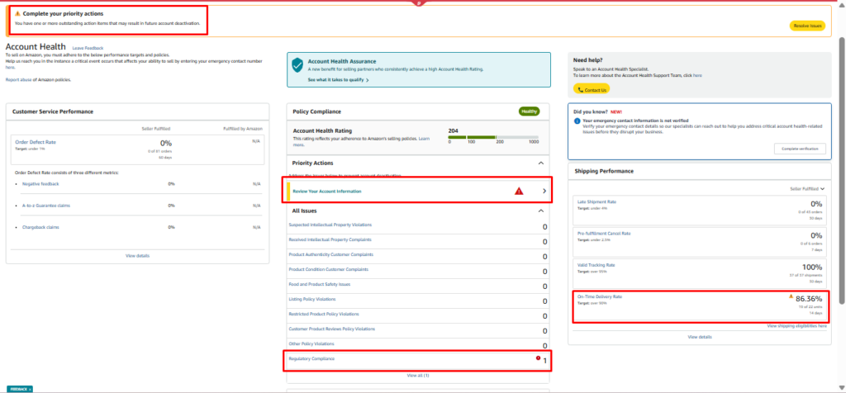
Task: Click the blue info icon in Did you know box
Action: tap(577, 121)
